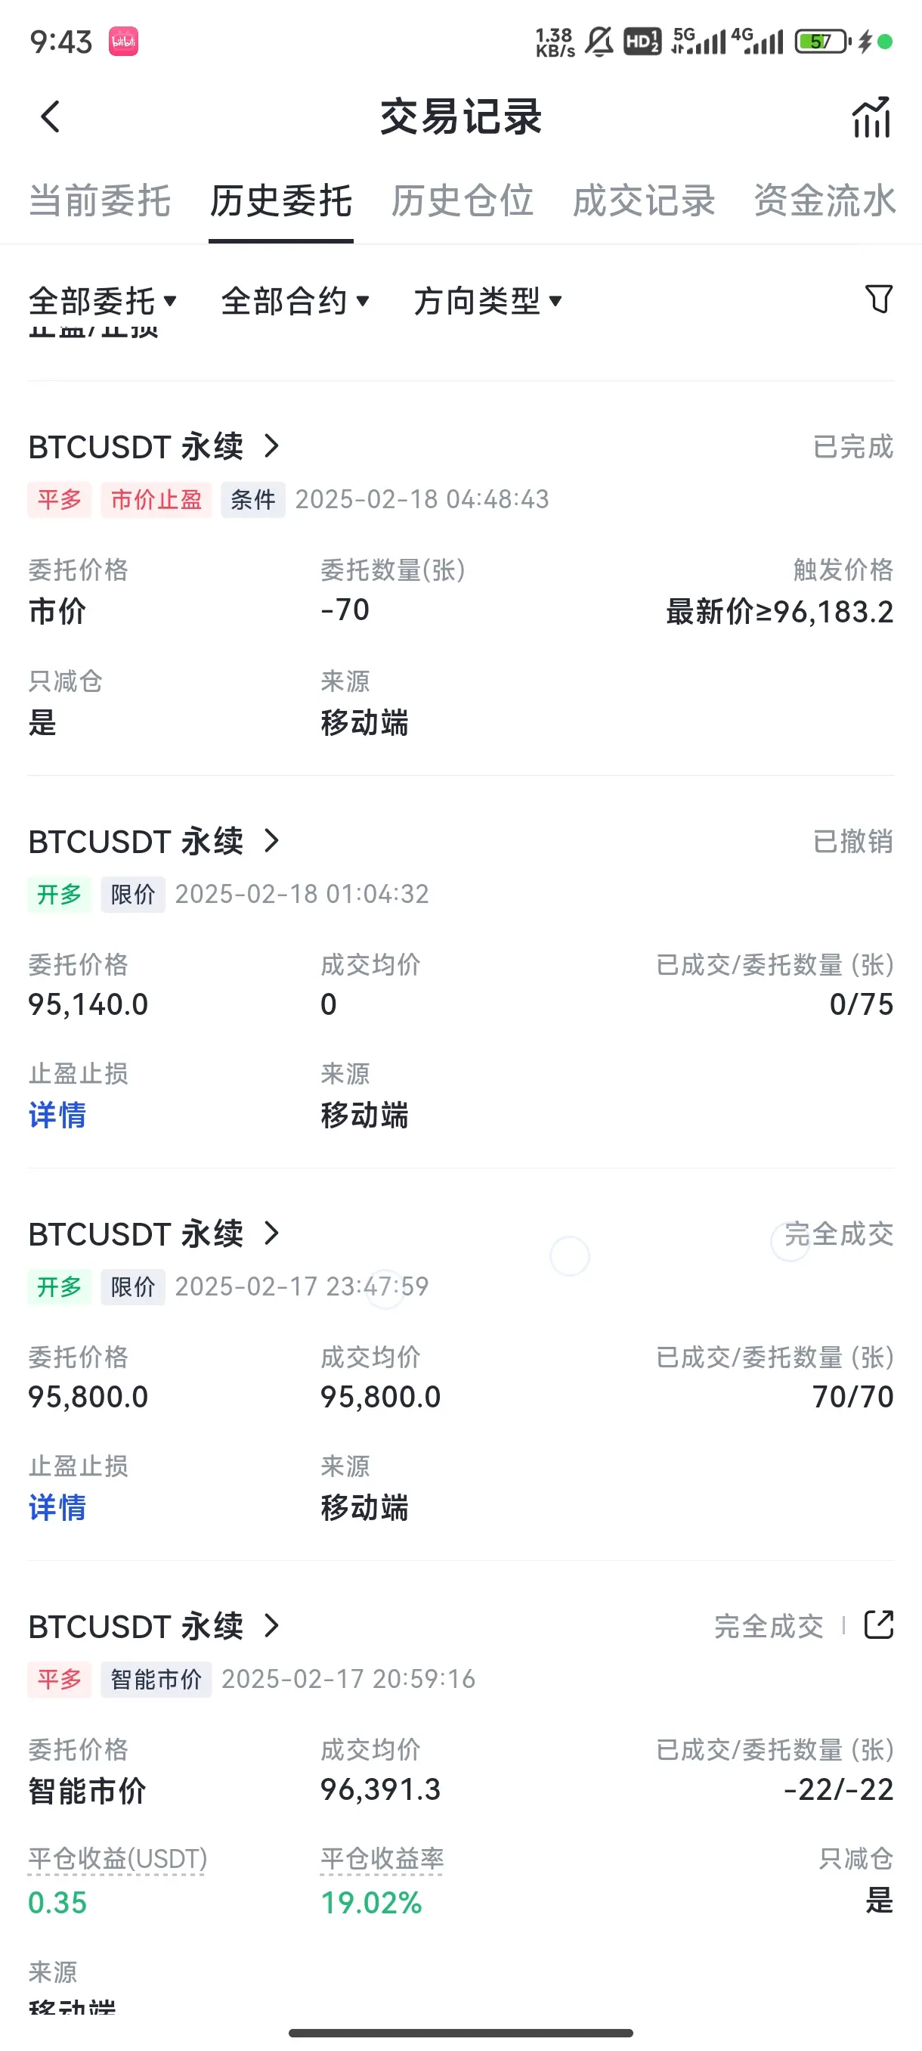Screen dimensions: 922x2051
Task: Tap share icon on 20:59:16 order
Action: click(878, 1625)
